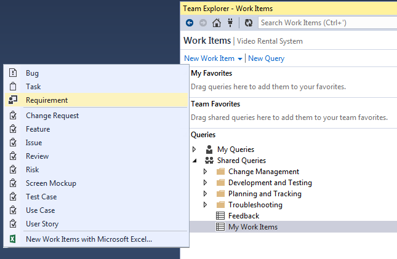Open the My Work Items query
The image size is (397, 259).
252,227
